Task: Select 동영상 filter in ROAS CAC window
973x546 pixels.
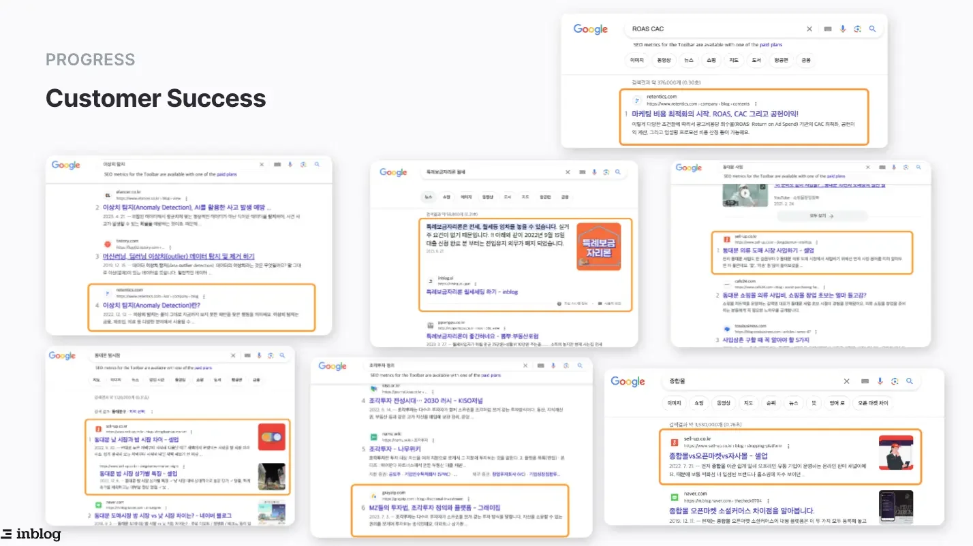Action: point(664,60)
